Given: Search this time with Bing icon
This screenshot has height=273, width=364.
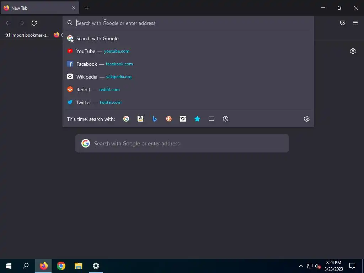Looking at the screenshot, I should [155, 119].
